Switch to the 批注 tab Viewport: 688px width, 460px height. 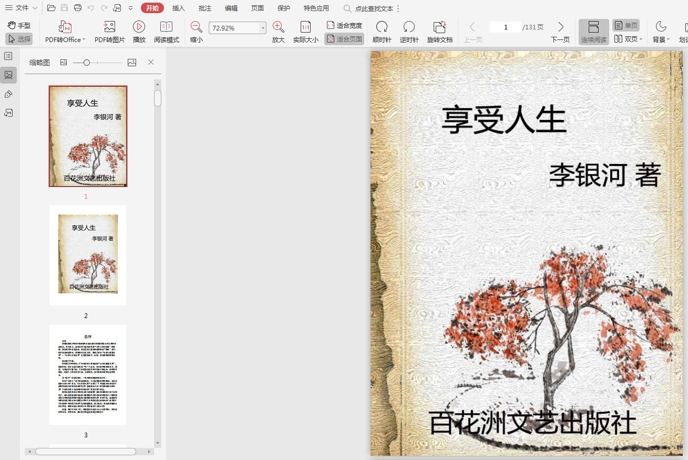[x=205, y=8]
